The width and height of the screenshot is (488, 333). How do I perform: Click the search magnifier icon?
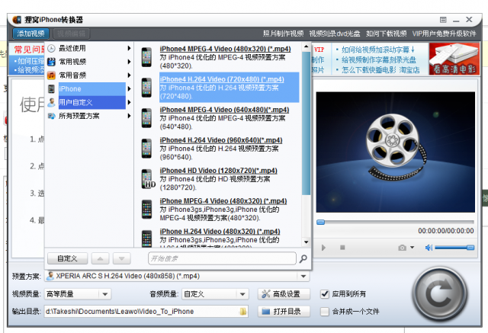pyautogui.click(x=303, y=258)
